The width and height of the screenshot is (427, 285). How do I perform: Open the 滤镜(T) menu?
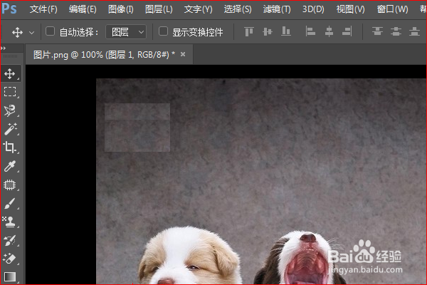277,9
